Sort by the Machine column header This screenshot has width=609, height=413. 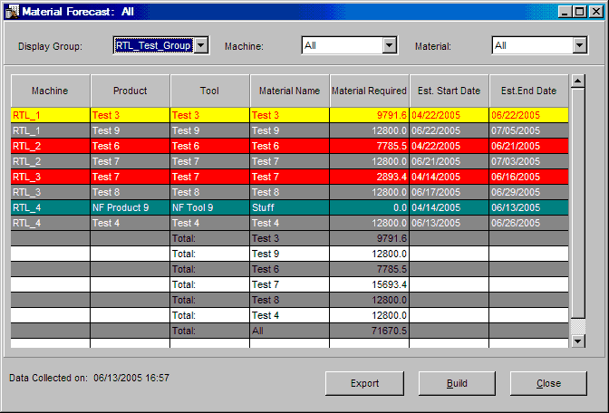(x=50, y=91)
